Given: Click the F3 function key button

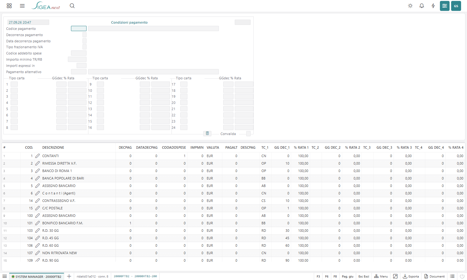Looking at the screenshot, I should tap(318, 276).
